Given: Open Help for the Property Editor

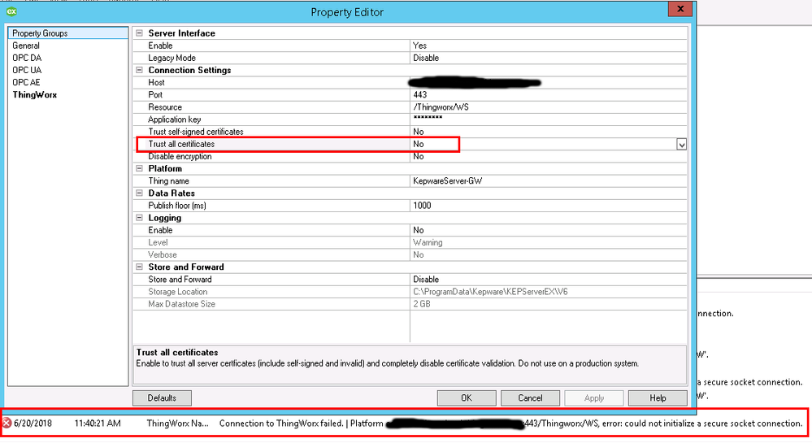Looking at the screenshot, I should [x=658, y=398].
